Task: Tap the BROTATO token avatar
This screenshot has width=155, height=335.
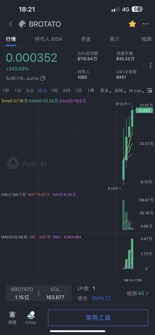Action: (x=23, y=24)
